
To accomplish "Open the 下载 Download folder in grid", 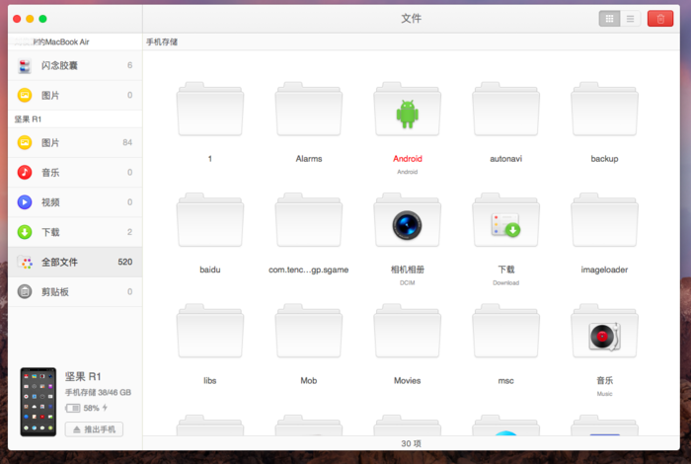I will pyautogui.click(x=505, y=220).
